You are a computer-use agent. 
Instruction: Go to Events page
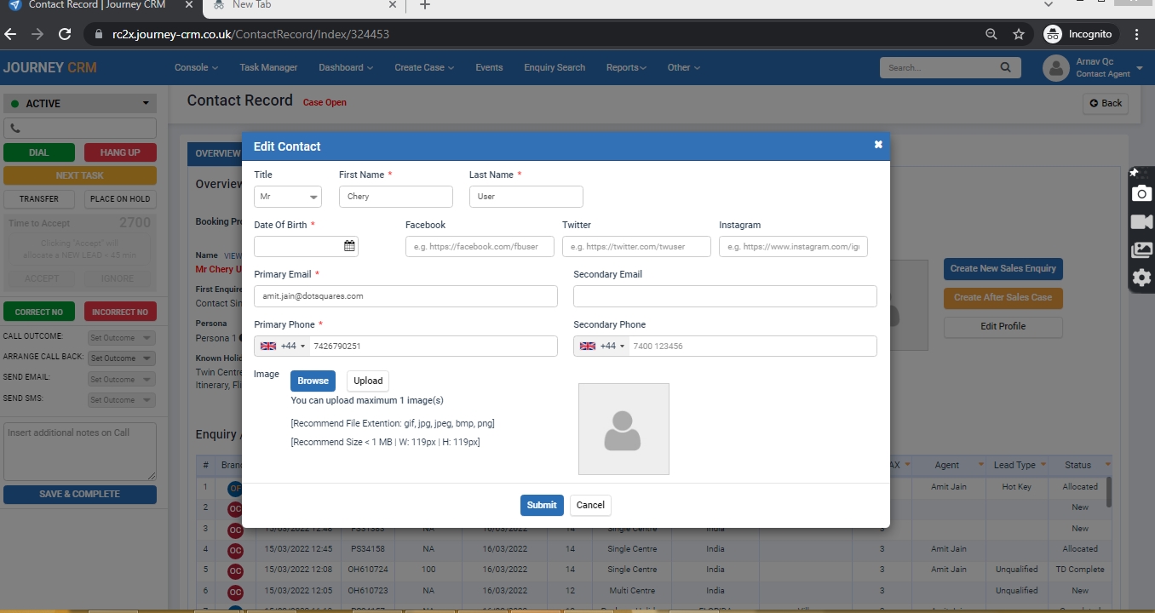[489, 67]
